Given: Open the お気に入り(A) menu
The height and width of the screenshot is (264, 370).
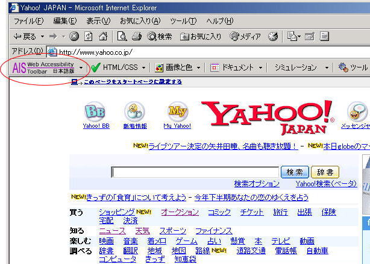Looking at the screenshot, I should (140, 21).
